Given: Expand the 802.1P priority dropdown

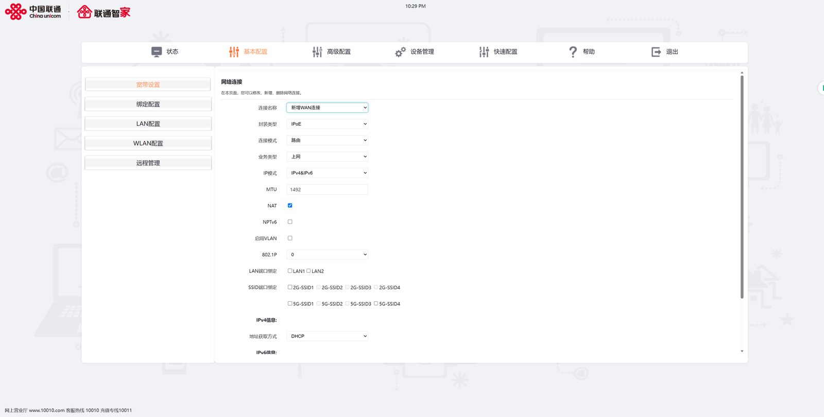Looking at the screenshot, I should click(327, 254).
